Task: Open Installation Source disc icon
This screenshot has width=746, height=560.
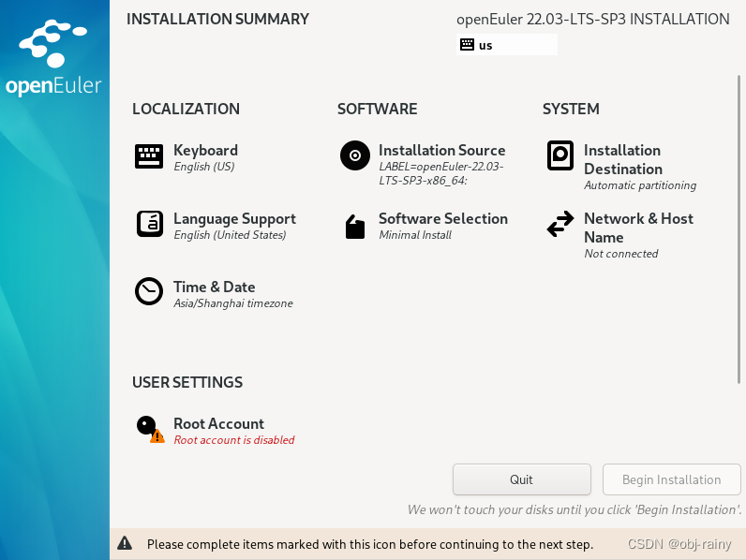Action: click(355, 155)
